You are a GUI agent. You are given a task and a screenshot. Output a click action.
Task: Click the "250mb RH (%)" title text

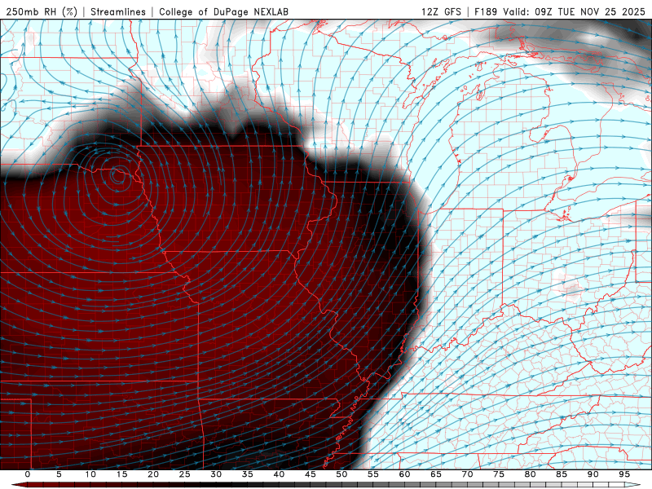click(42, 11)
